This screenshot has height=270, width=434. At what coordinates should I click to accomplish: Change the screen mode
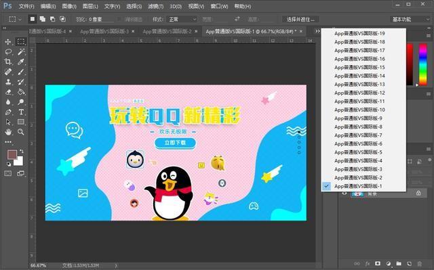point(21,173)
